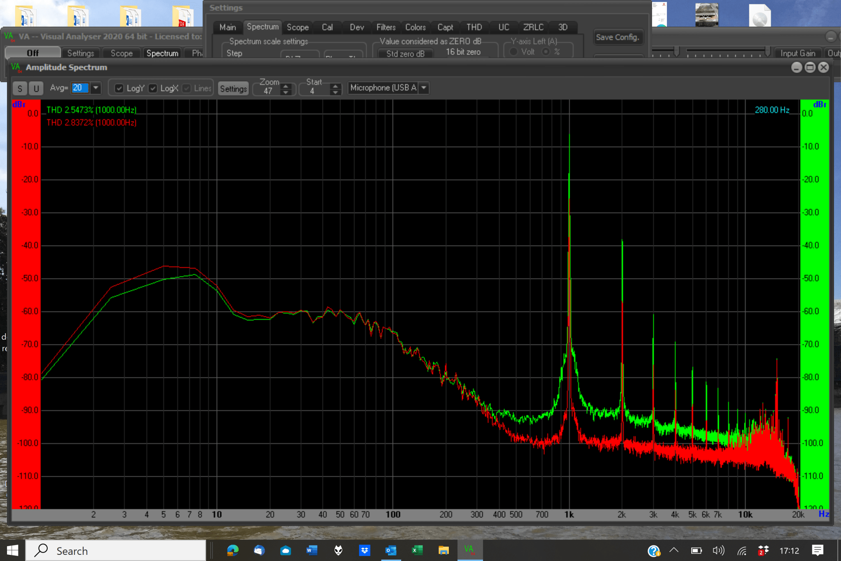
Task: Click Settings button in VA main toolbar
Action: pyautogui.click(x=80, y=53)
